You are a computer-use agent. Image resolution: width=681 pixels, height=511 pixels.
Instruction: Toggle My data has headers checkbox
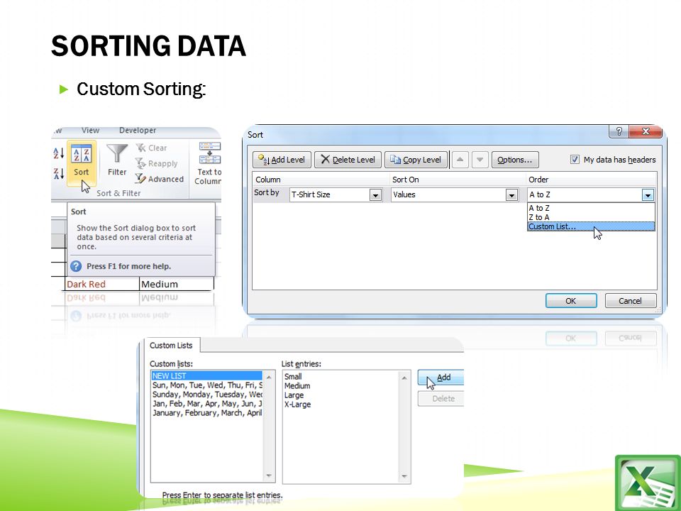[575, 160]
